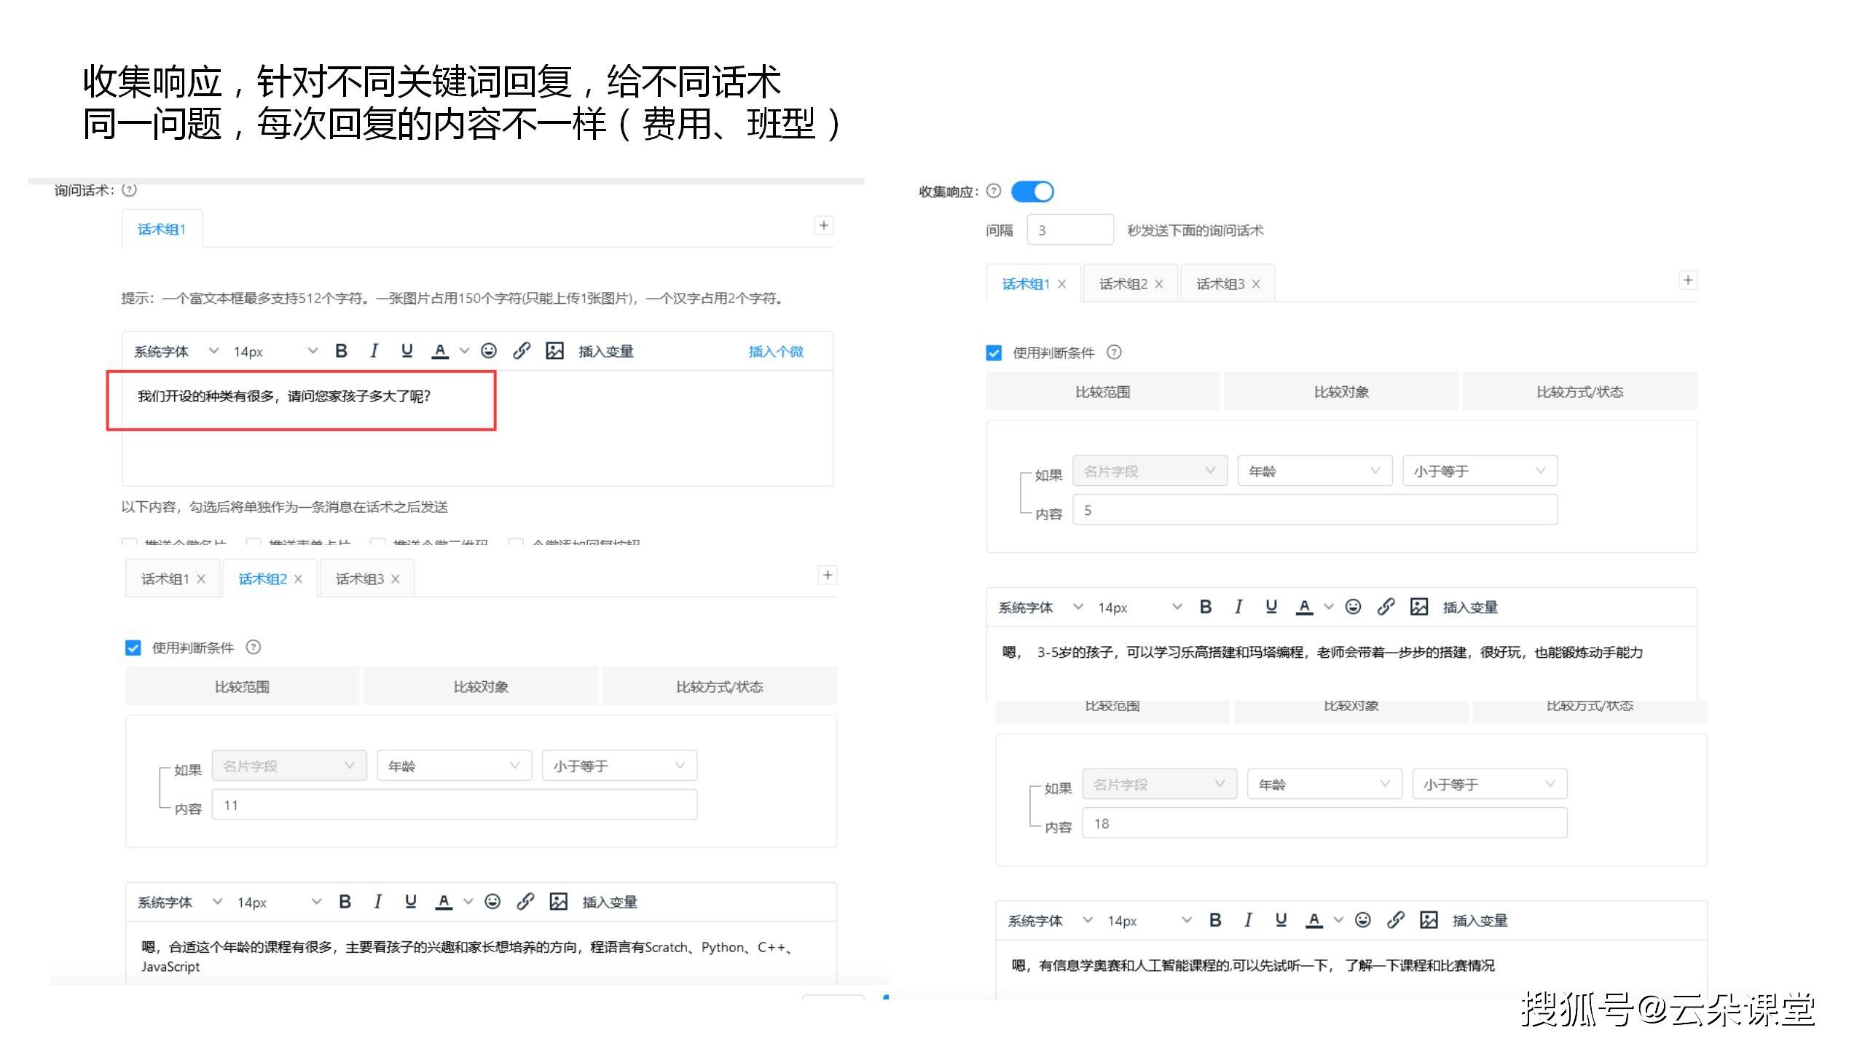
Task: Uncheck 使用判断条件 in the left panel
Action: 133,648
